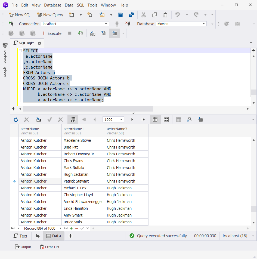Screen dimensions: 257x259
Task: Switch to the Text view tab
Action: [x=20, y=236]
